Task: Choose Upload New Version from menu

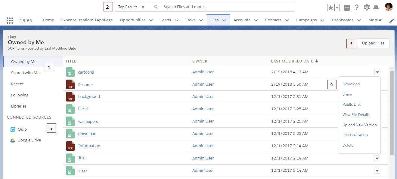Action: (359, 125)
